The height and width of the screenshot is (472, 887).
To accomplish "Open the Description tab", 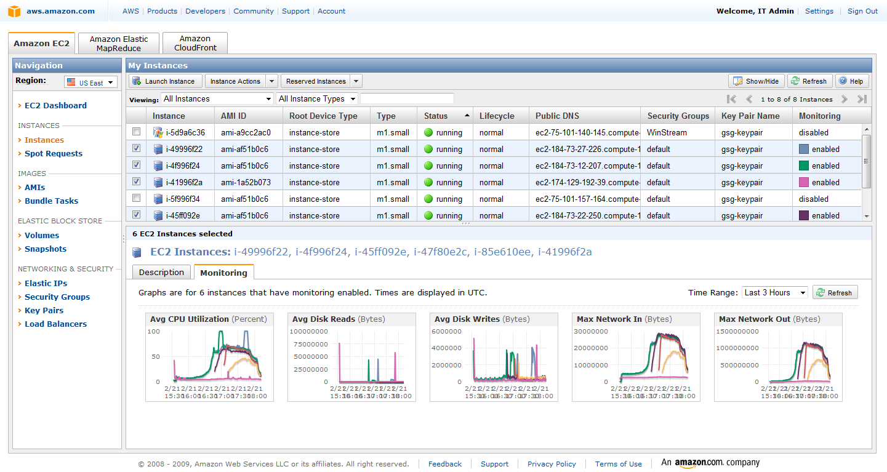I will pyautogui.click(x=161, y=273).
